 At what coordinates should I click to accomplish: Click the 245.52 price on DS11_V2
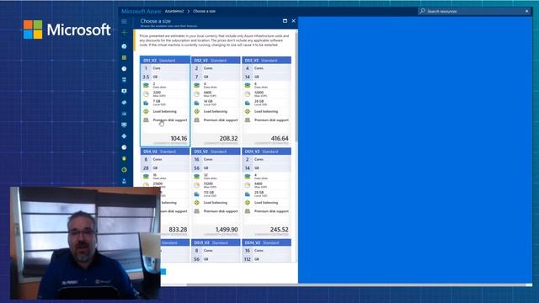[x=279, y=230]
